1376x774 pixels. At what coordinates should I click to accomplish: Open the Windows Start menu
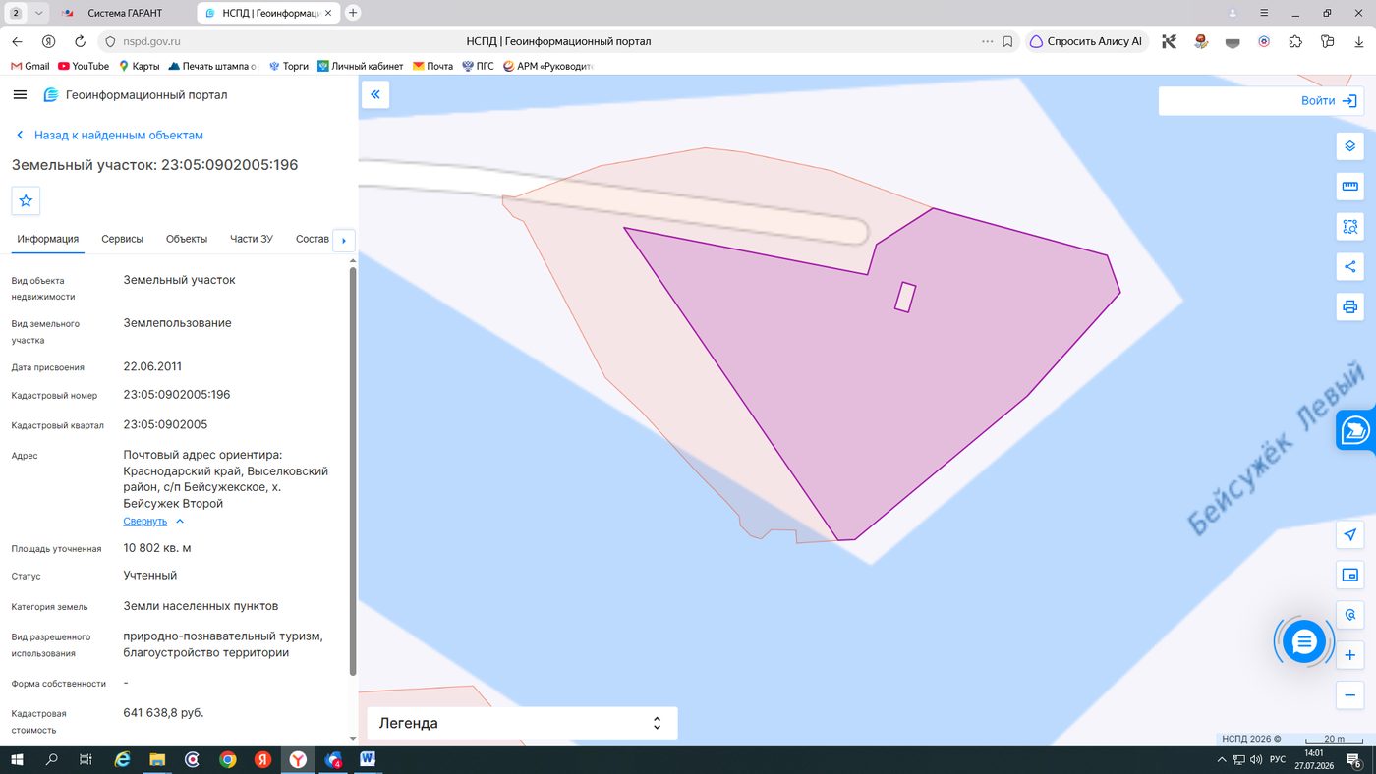17,759
